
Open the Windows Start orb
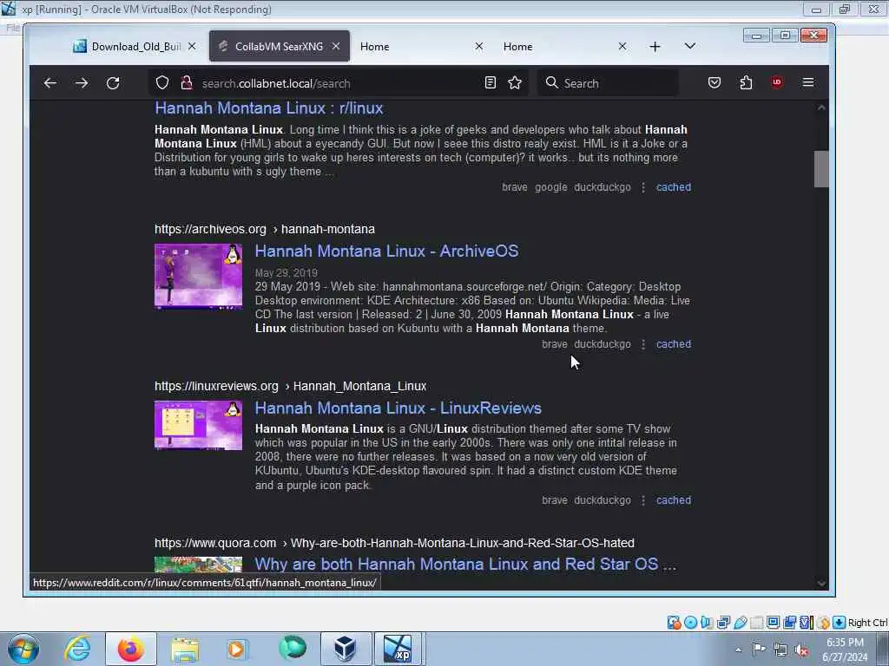(x=23, y=649)
